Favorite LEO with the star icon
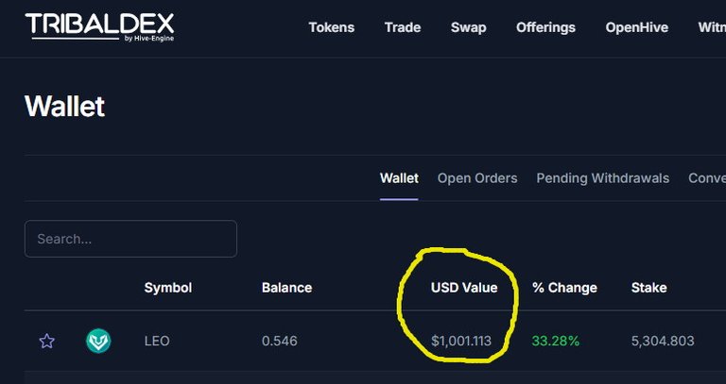This screenshot has height=384, width=726. (x=46, y=342)
